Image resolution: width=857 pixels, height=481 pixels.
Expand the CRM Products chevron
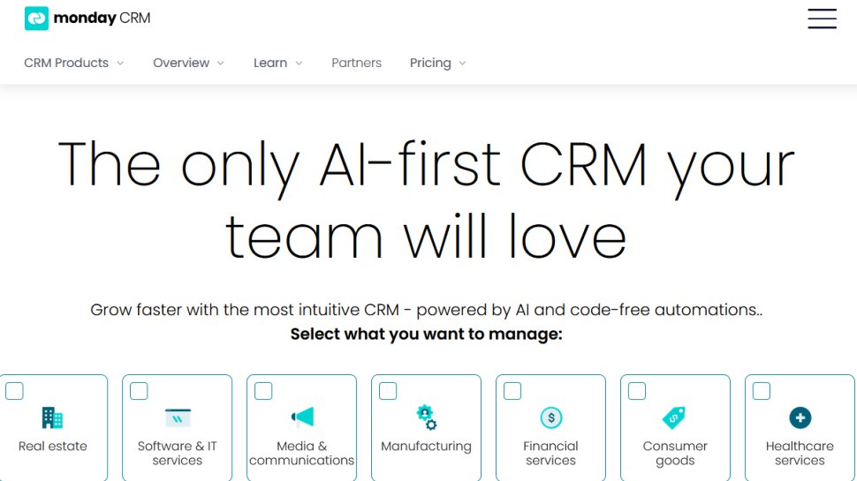pyautogui.click(x=120, y=64)
